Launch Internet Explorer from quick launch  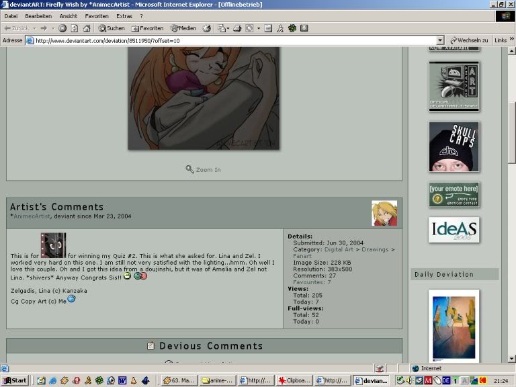(x=52, y=381)
